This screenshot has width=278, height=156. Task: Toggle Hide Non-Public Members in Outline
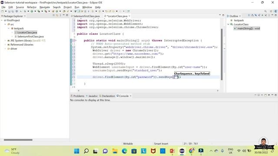[262, 16]
